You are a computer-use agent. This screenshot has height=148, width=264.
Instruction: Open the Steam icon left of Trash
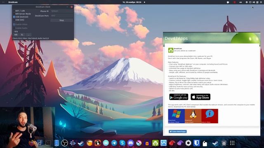point(215,143)
